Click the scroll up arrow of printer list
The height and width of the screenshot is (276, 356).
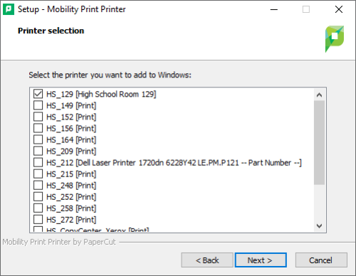tap(319, 95)
